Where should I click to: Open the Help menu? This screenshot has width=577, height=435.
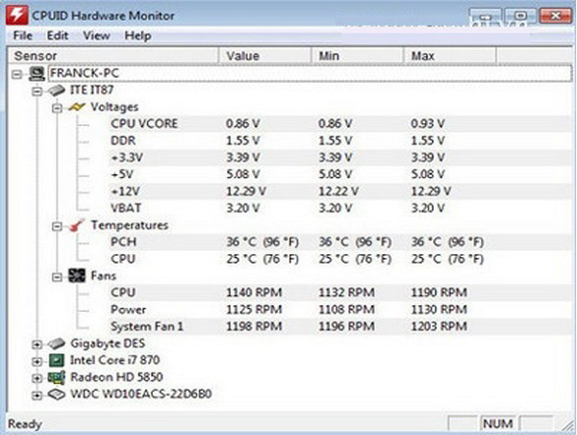point(138,36)
